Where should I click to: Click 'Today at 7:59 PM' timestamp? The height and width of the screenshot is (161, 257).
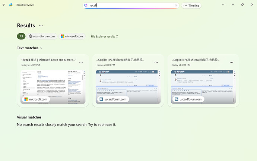point(31,65)
